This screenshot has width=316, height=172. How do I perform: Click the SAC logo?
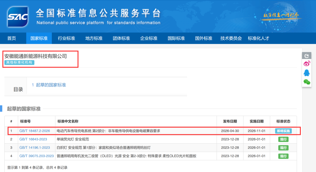click(x=18, y=17)
